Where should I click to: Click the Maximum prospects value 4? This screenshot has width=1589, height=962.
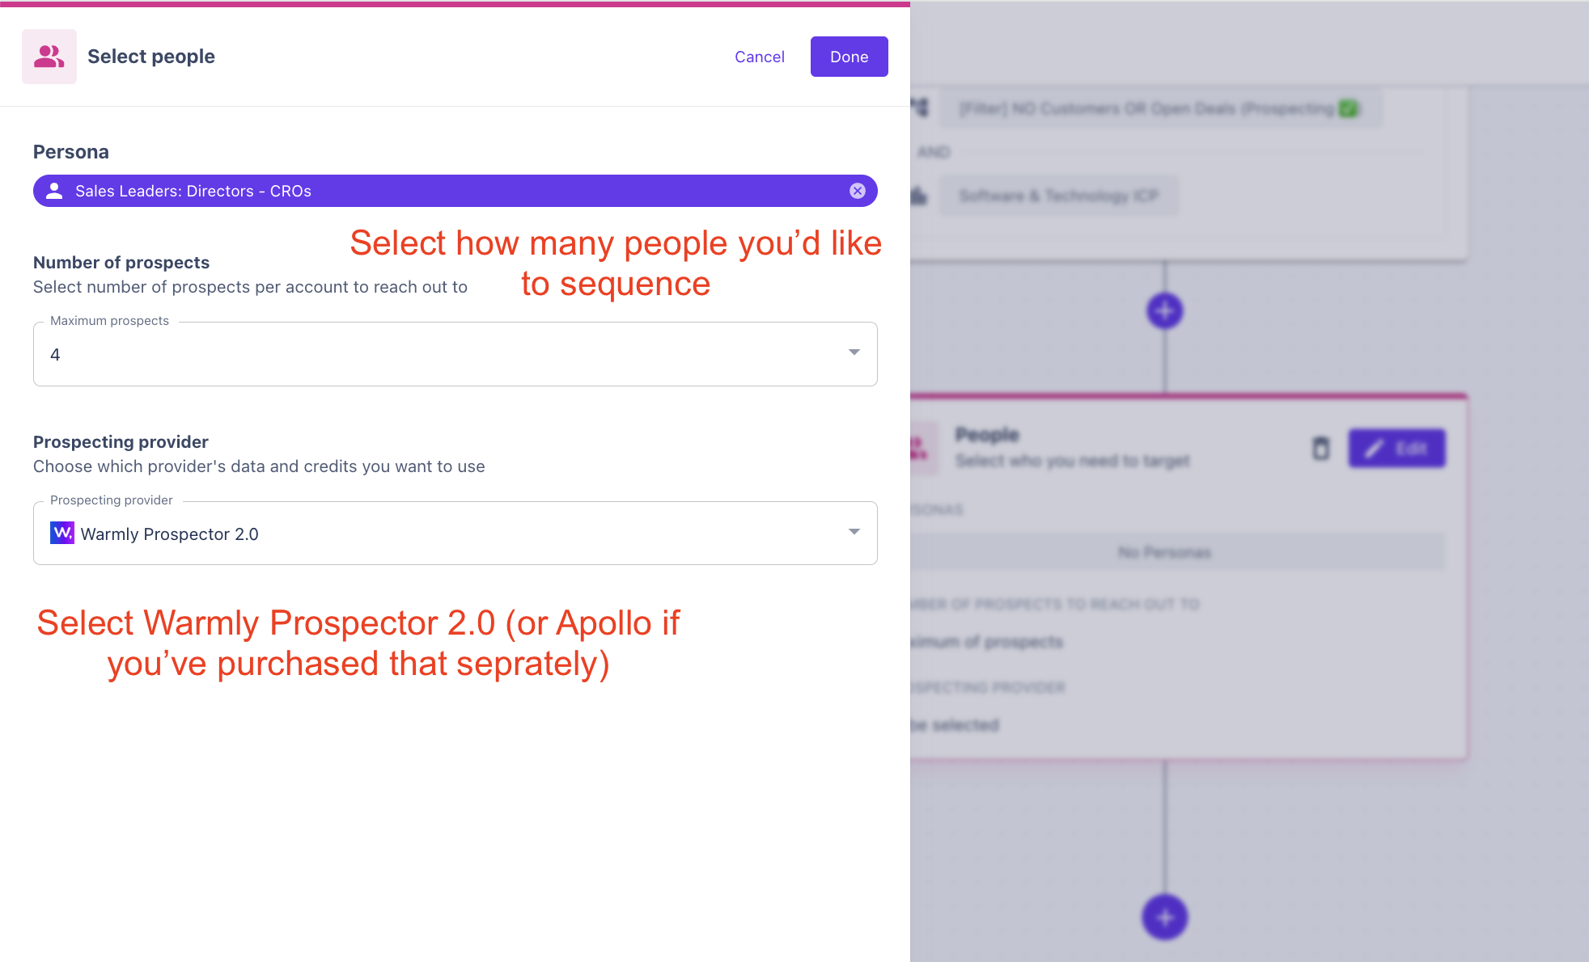click(55, 355)
